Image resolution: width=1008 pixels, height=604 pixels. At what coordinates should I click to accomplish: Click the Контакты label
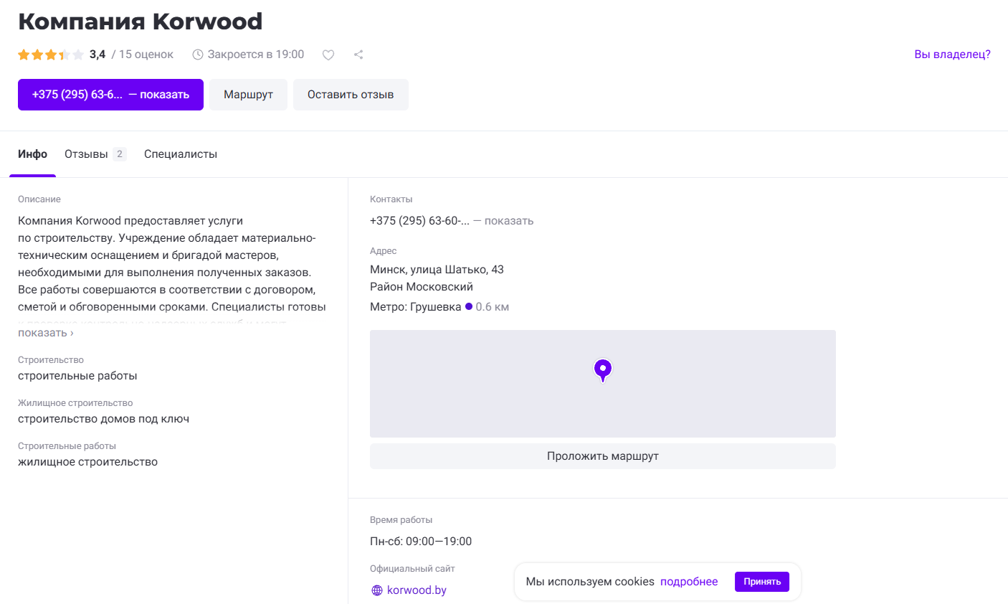(x=391, y=199)
